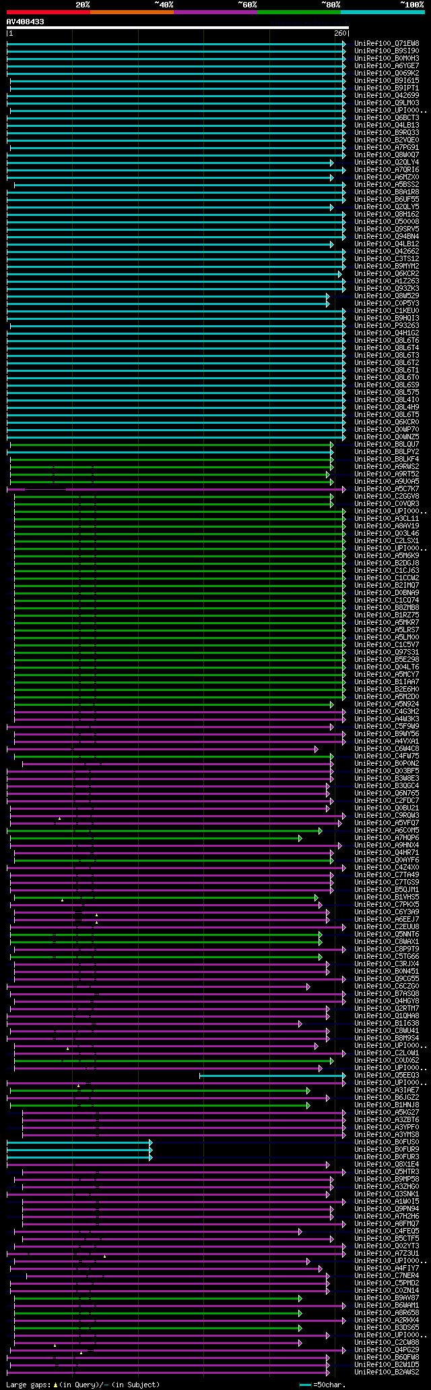Select hit label UniRef100_B1I638
The height and width of the screenshot is (1390, 431).
tap(387, 1023)
